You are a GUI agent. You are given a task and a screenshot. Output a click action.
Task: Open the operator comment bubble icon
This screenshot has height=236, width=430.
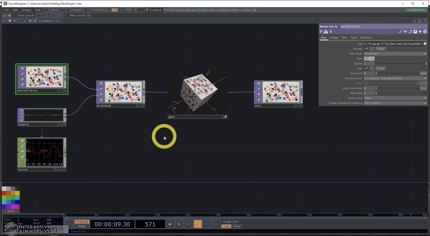(405, 32)
